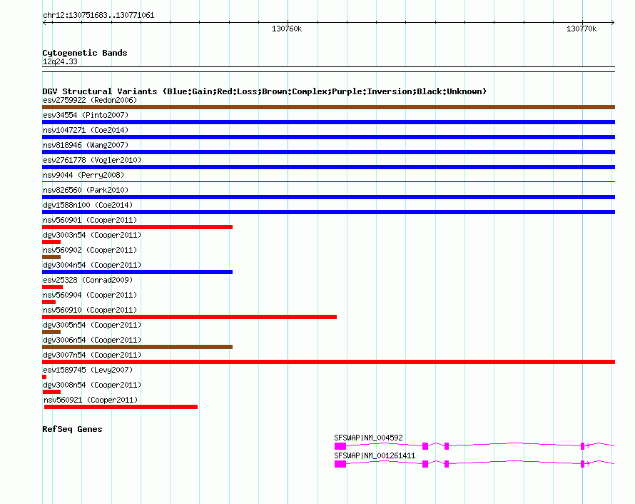635x504 pixels.
Task: Click the nsv826560 (Park2010) label
Action: (x=86, y=190)
